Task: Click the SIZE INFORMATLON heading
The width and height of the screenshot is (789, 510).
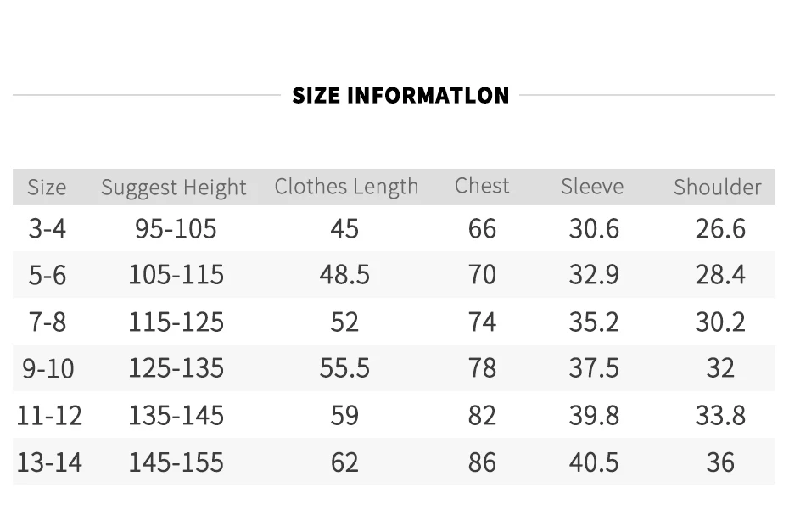Action: tap(400, 96)
